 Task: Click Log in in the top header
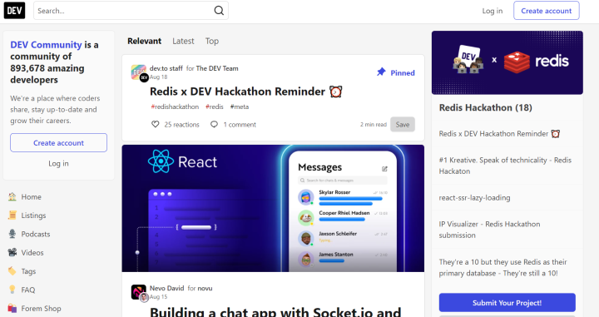point(492,11)
